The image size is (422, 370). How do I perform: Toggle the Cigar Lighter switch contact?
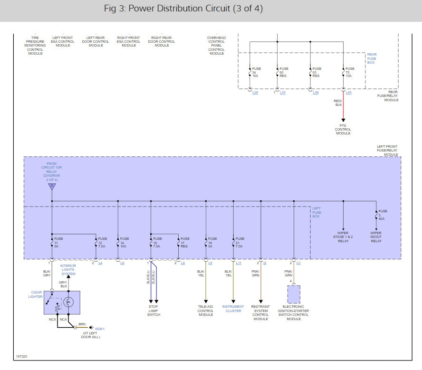coord(50,300)
